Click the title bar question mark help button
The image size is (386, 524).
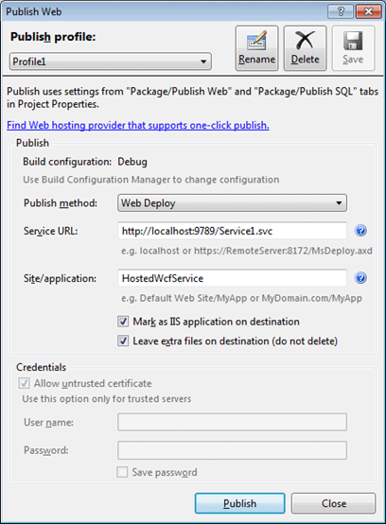click(341, 11)
